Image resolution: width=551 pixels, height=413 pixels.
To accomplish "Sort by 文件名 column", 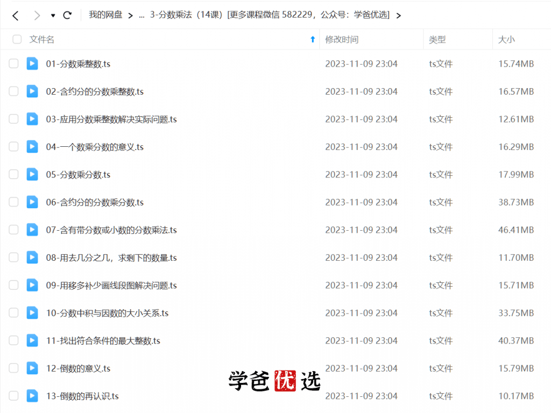I will (x=42, y=39).
